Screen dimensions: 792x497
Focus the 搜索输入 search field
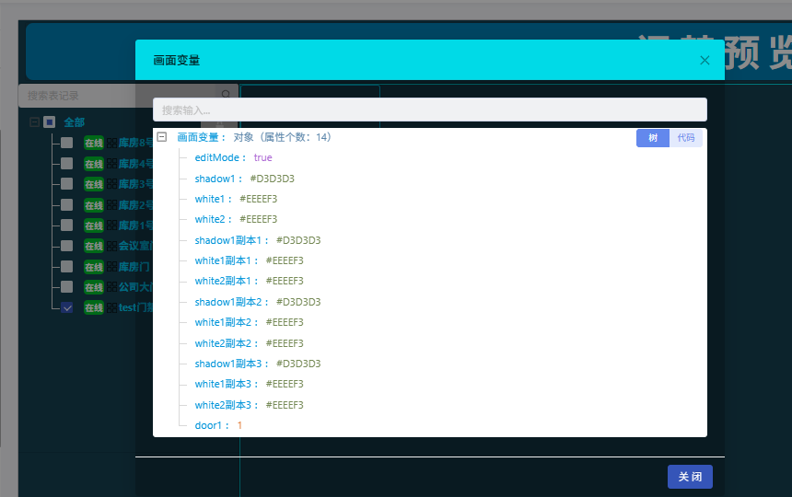(430, 110)
